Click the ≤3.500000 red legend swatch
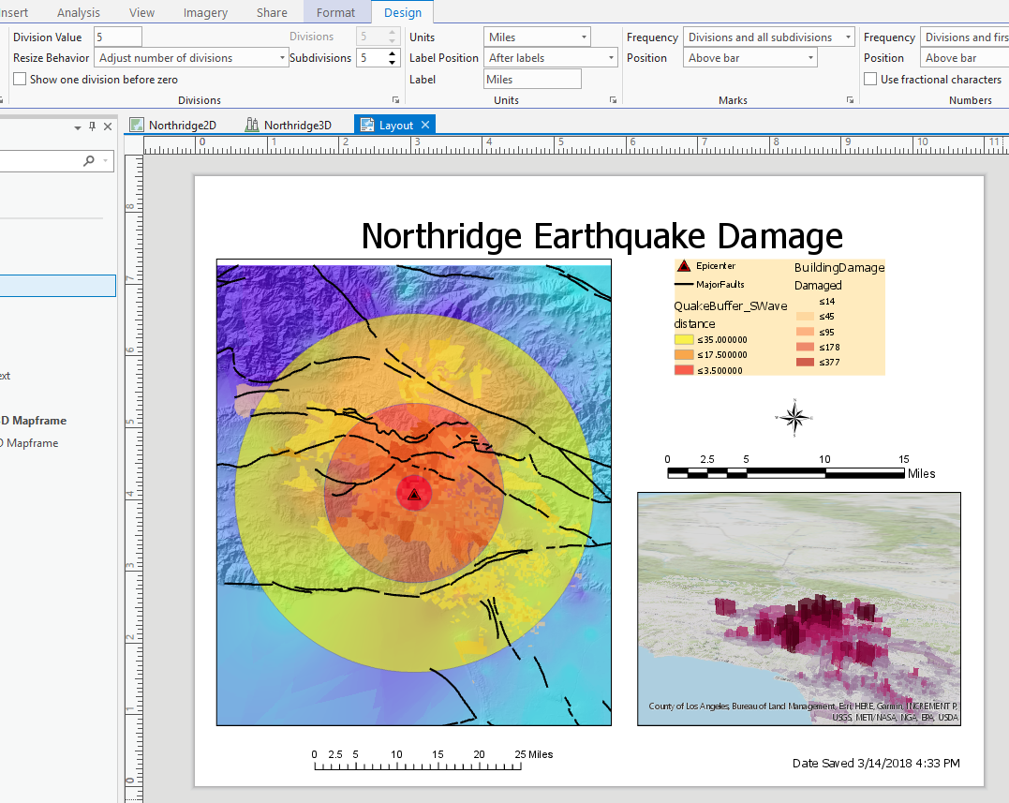This screenshot has width=1009, height=803. pos(683,370)
